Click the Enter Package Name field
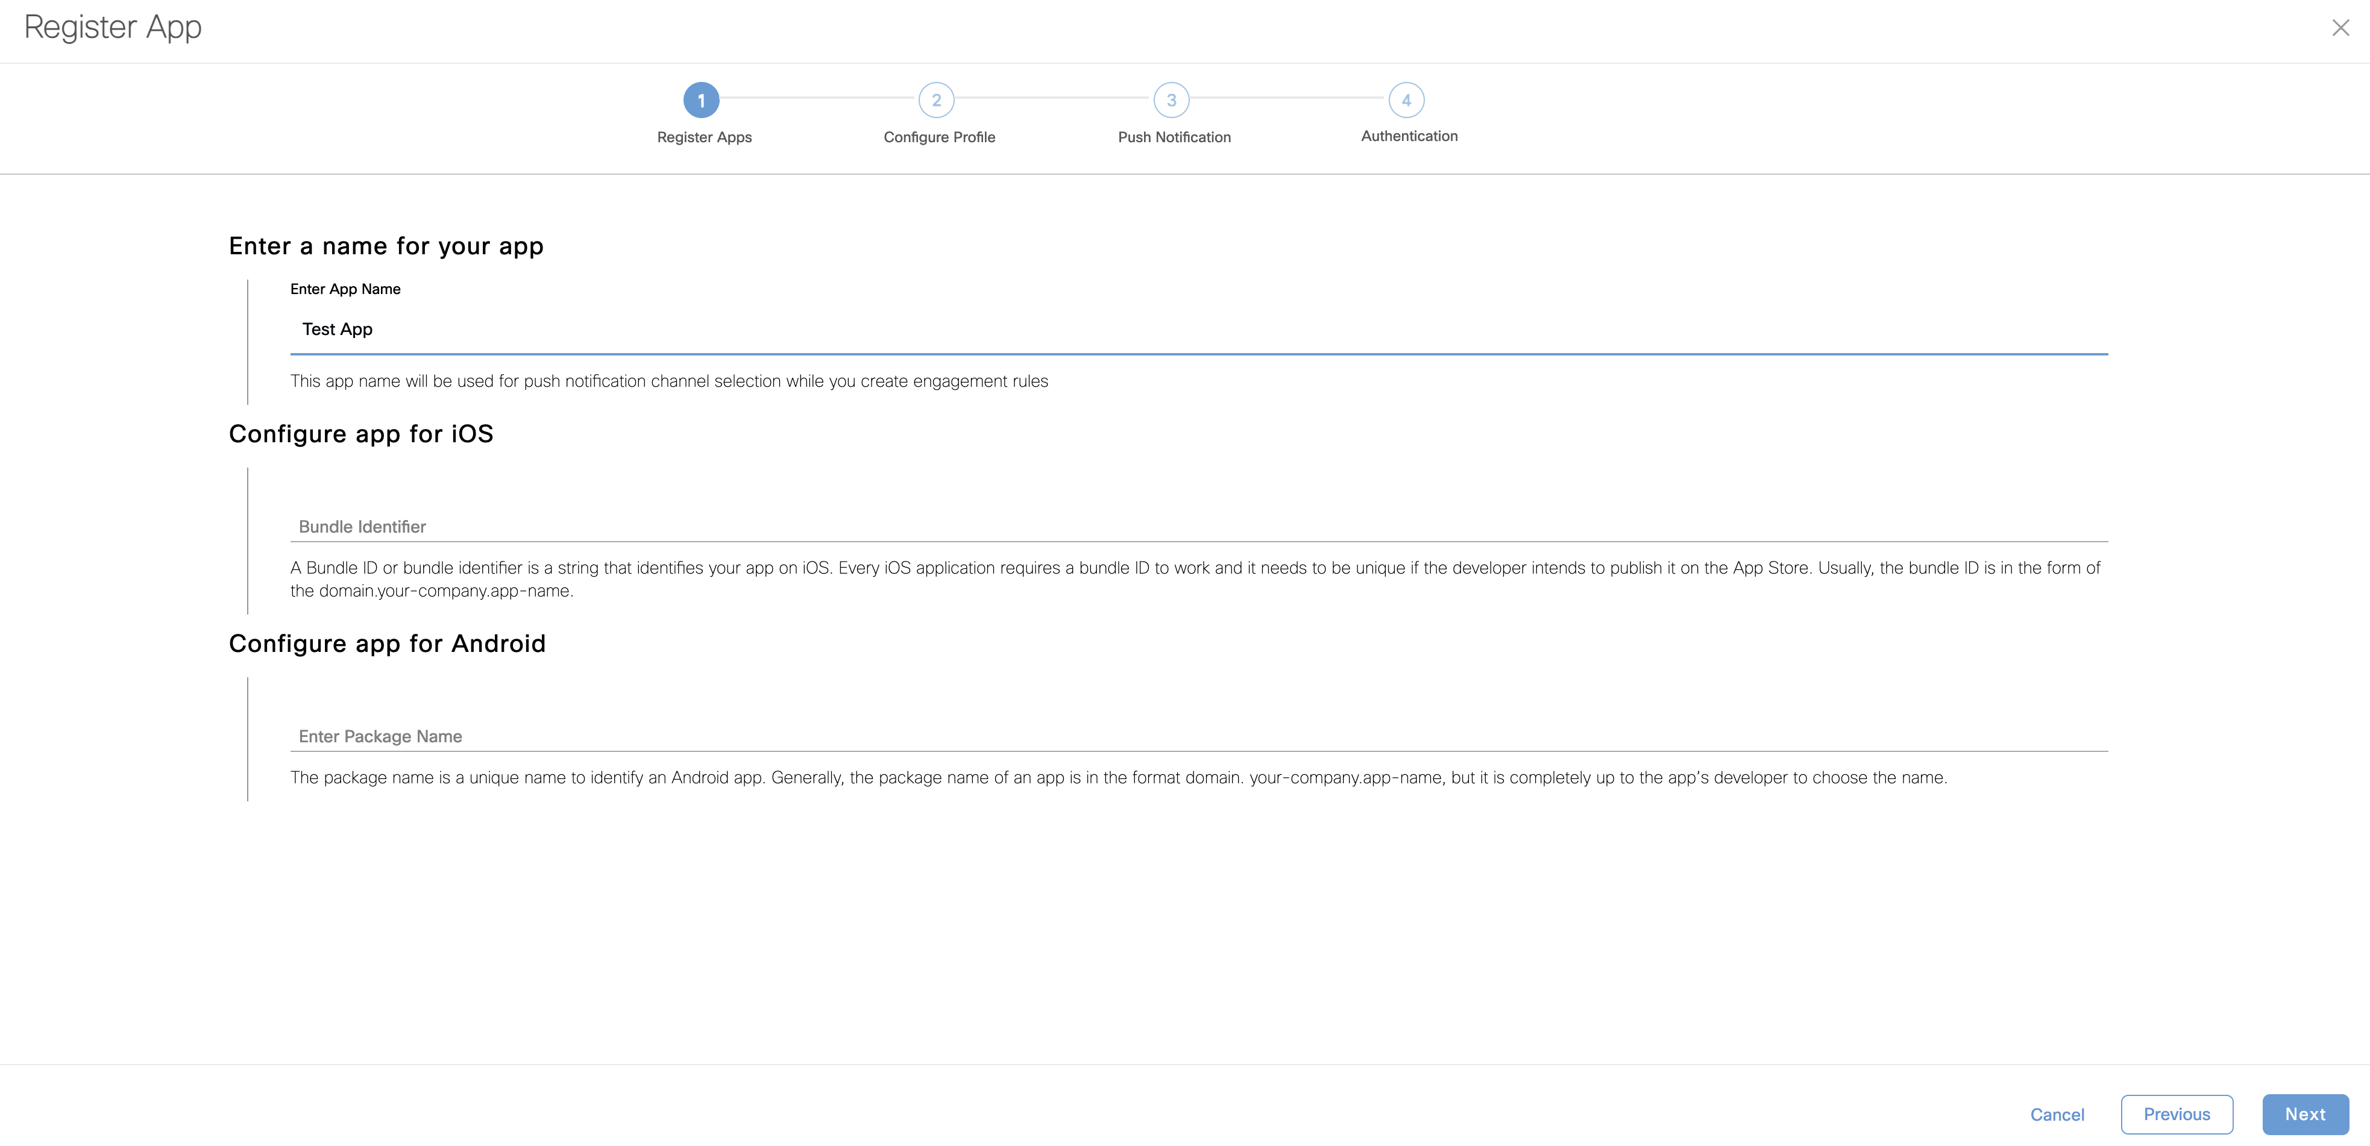This screenshot has height=1146, width=2370. click(1198, 736)
